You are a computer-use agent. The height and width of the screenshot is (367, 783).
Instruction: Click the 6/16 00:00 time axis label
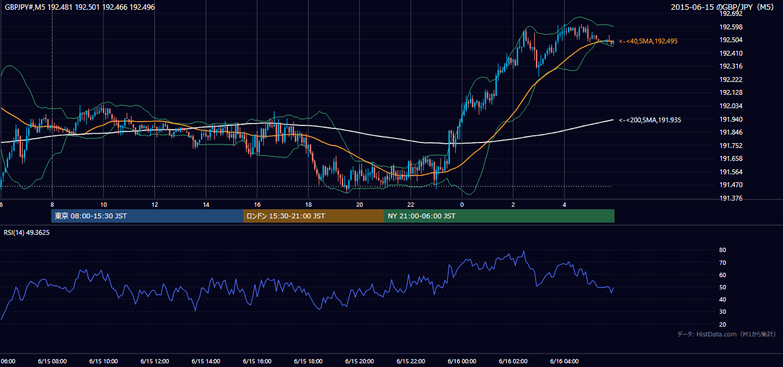pos(461,361)
